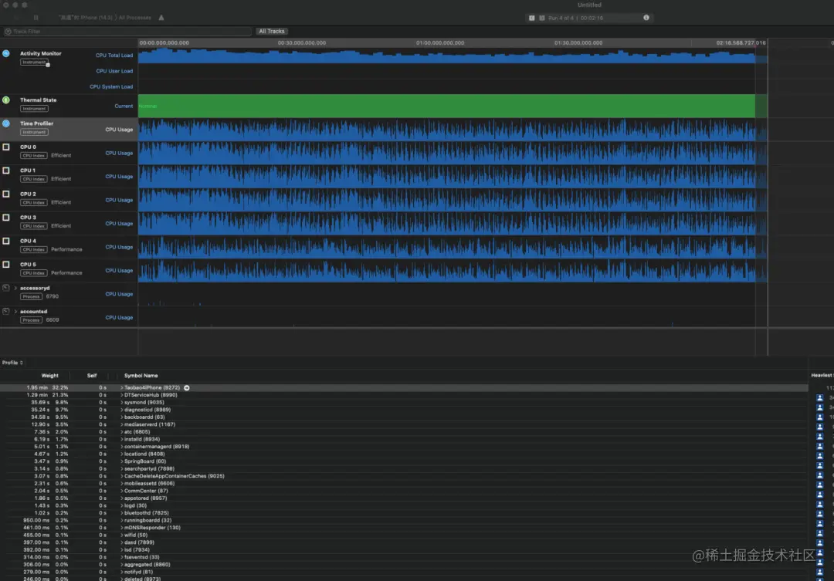Expand the diagnosticd (8989) row
834x581 pixels.
(x=122, y=410)
